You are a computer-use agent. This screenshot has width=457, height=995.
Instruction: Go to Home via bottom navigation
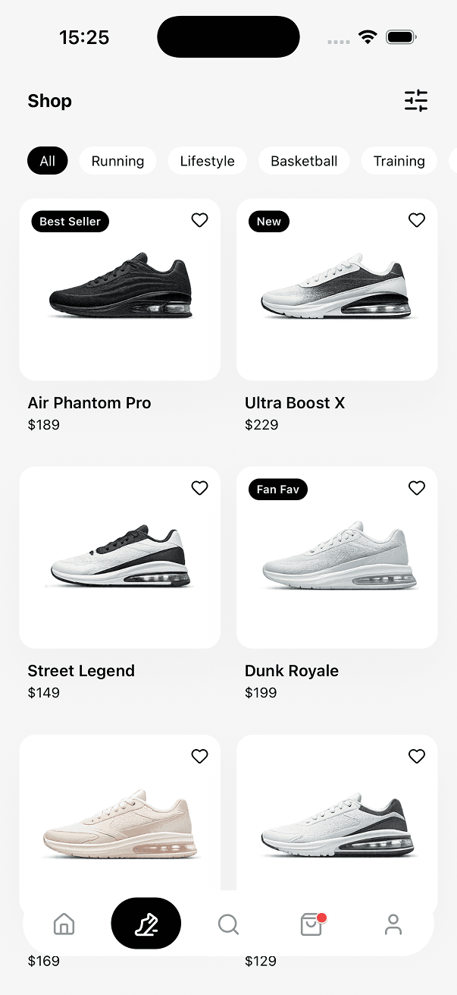64,924
